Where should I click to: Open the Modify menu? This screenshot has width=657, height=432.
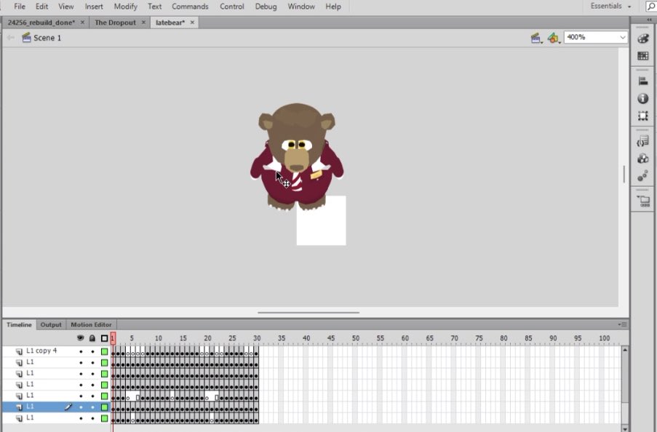pyautogui.click(x=125, y=7)
